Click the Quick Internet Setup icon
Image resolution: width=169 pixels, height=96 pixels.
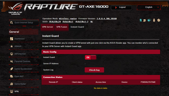point(11,23)
